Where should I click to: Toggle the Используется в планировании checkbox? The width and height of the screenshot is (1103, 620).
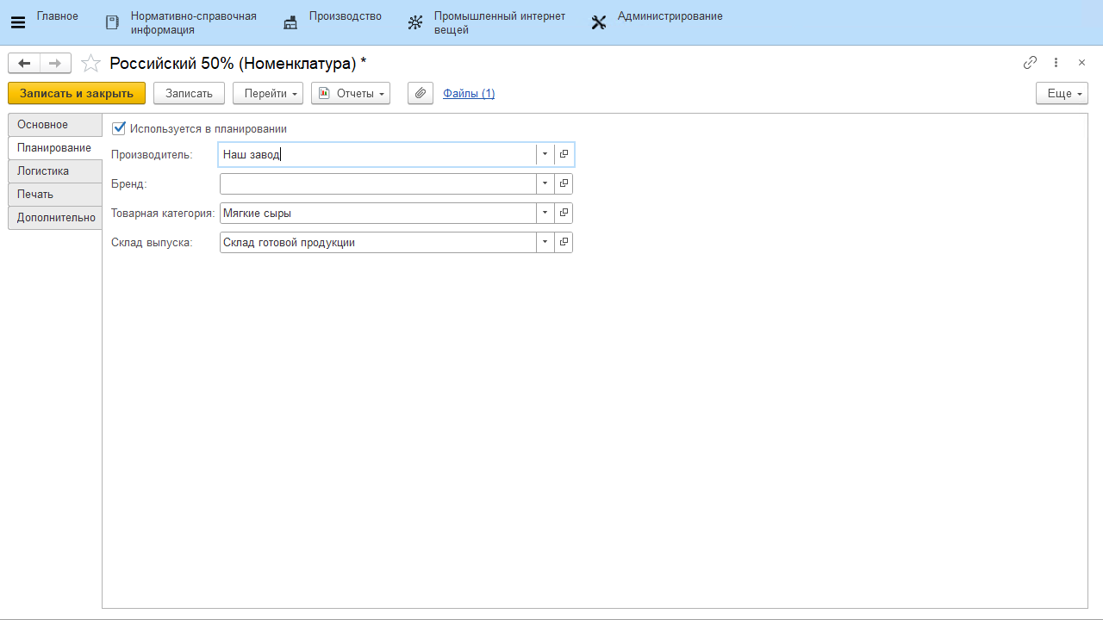point(119,128)
